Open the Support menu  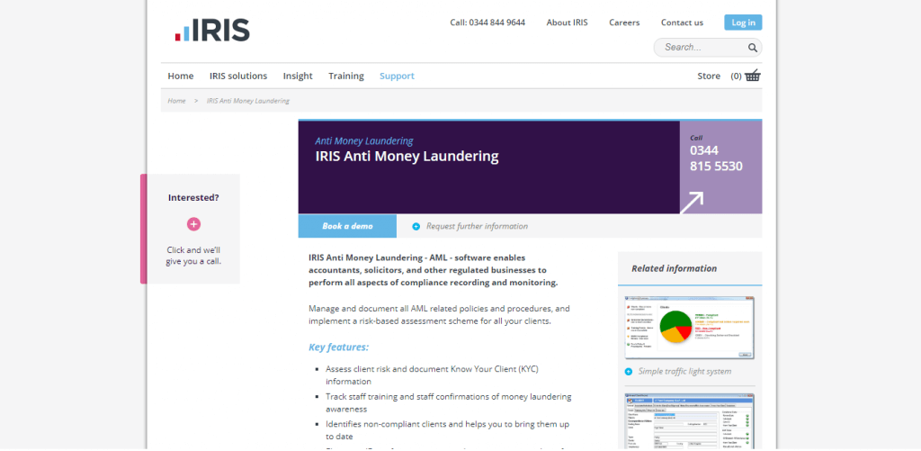[x=397, y=76]
